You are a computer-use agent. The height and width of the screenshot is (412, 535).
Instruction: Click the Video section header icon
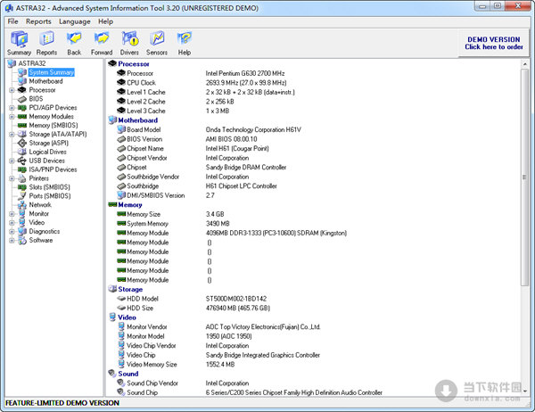112,317
